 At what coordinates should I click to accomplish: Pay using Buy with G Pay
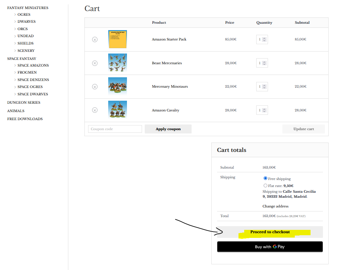pyautogui.click(x=270, y=247)
